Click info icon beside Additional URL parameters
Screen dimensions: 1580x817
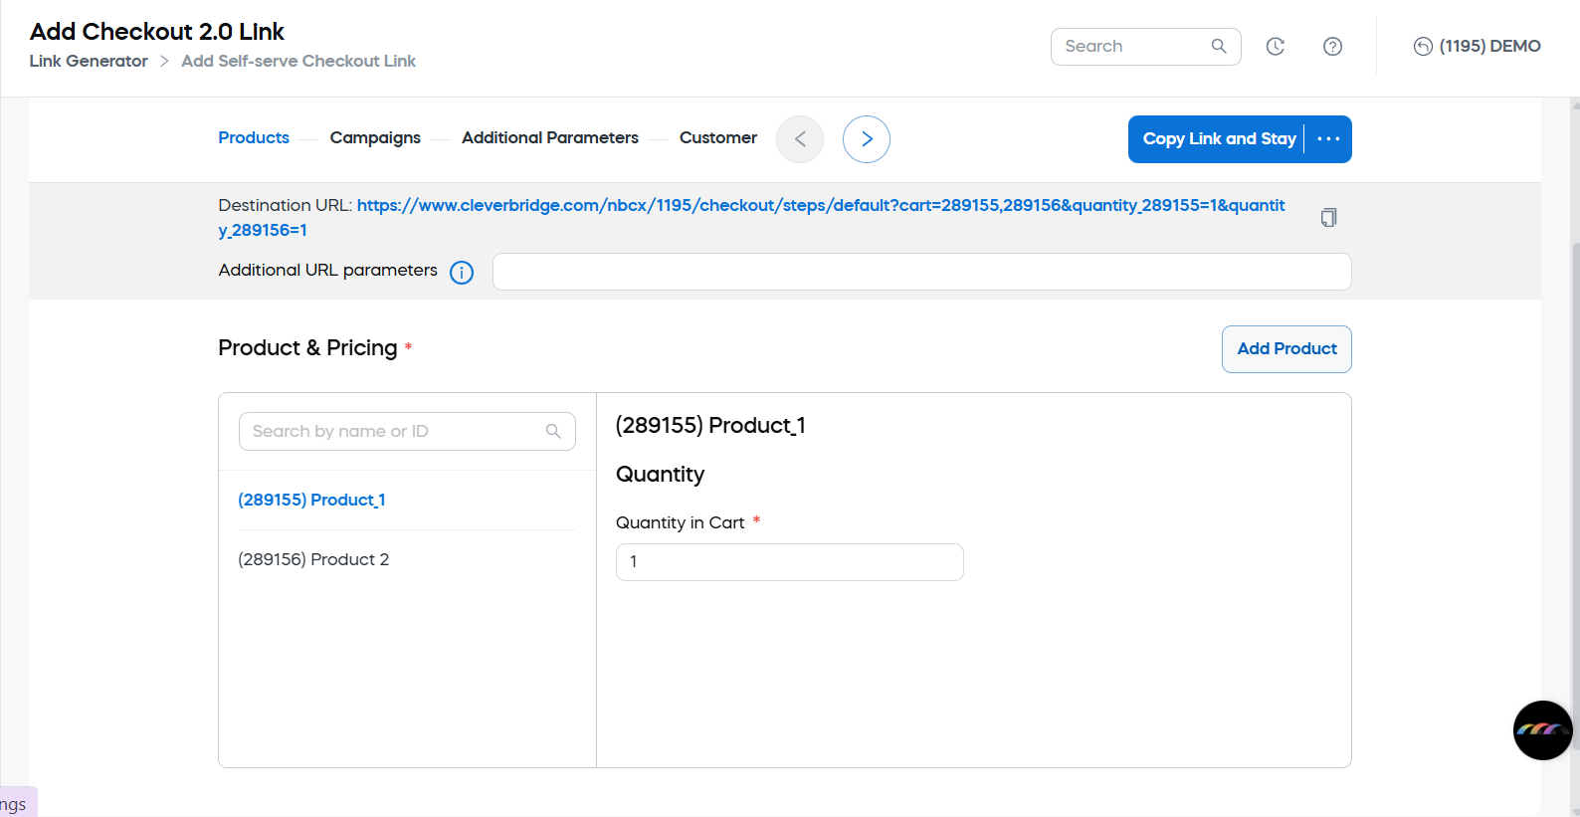pyautogui.click(x=462, y=273)
